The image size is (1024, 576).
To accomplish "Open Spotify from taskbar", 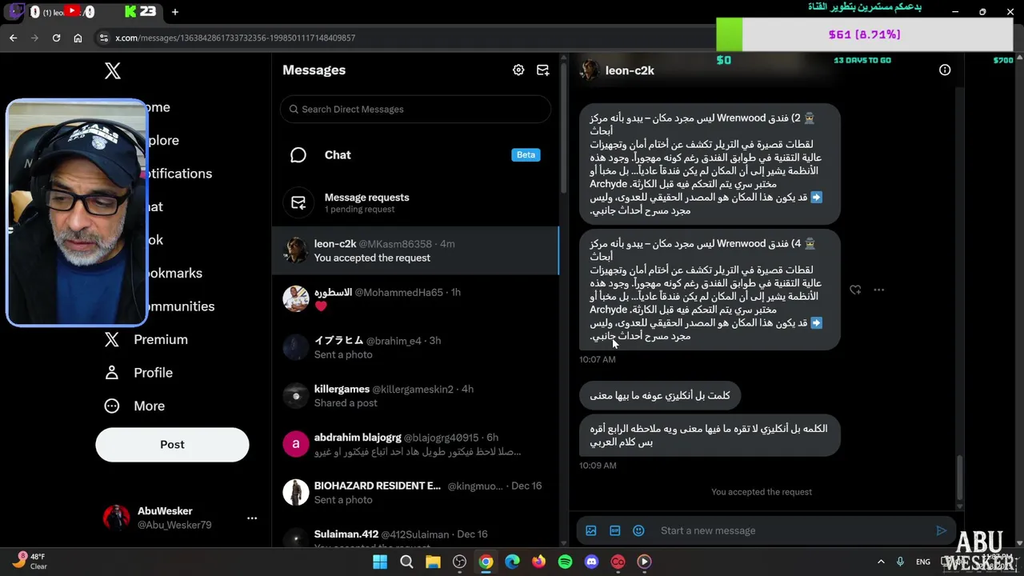I will click(565, 562).
